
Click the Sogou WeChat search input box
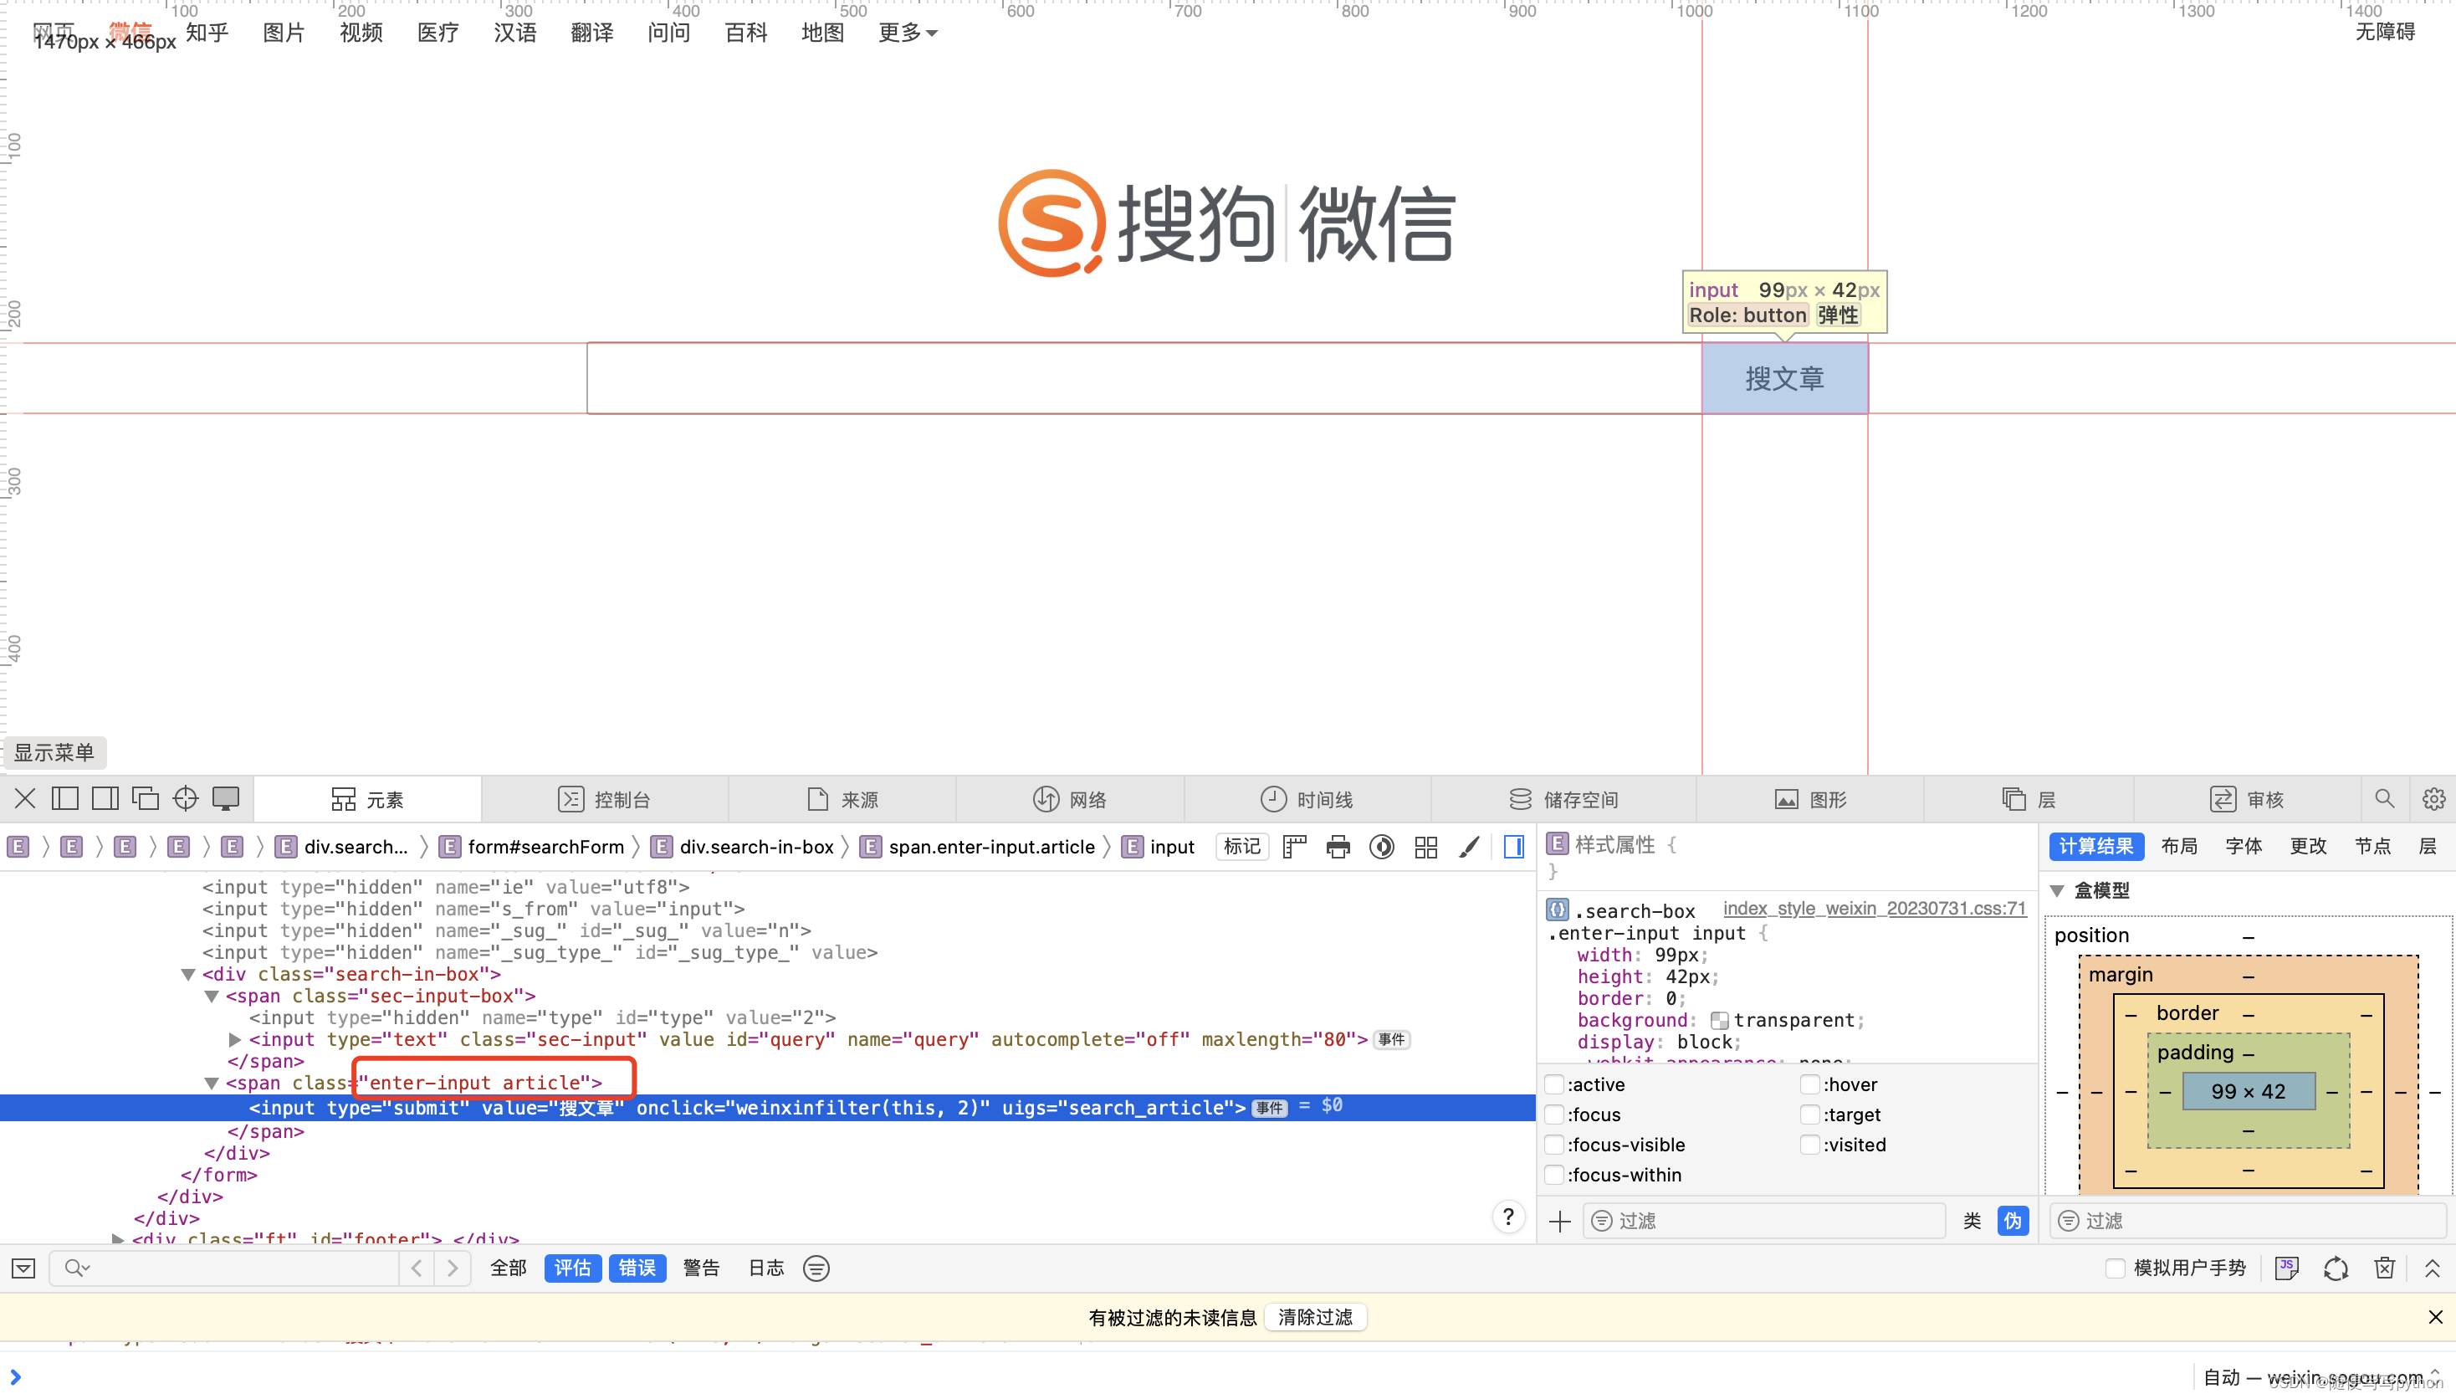tap(1143, 378)
